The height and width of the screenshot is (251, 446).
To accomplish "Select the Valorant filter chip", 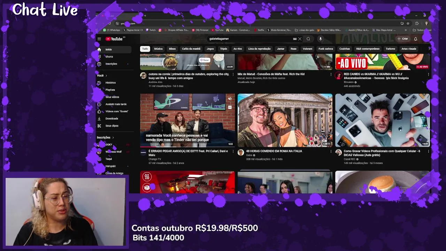I will (307, 49).
